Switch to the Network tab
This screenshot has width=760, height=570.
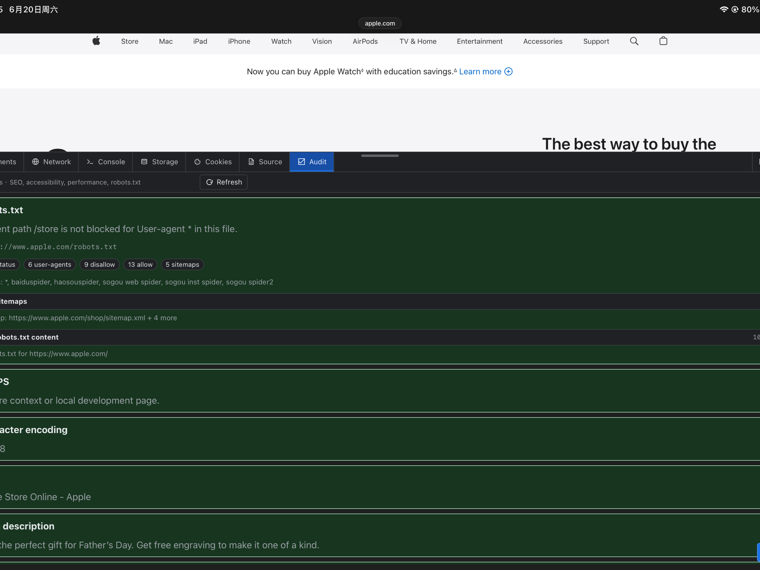click(51, 162)
